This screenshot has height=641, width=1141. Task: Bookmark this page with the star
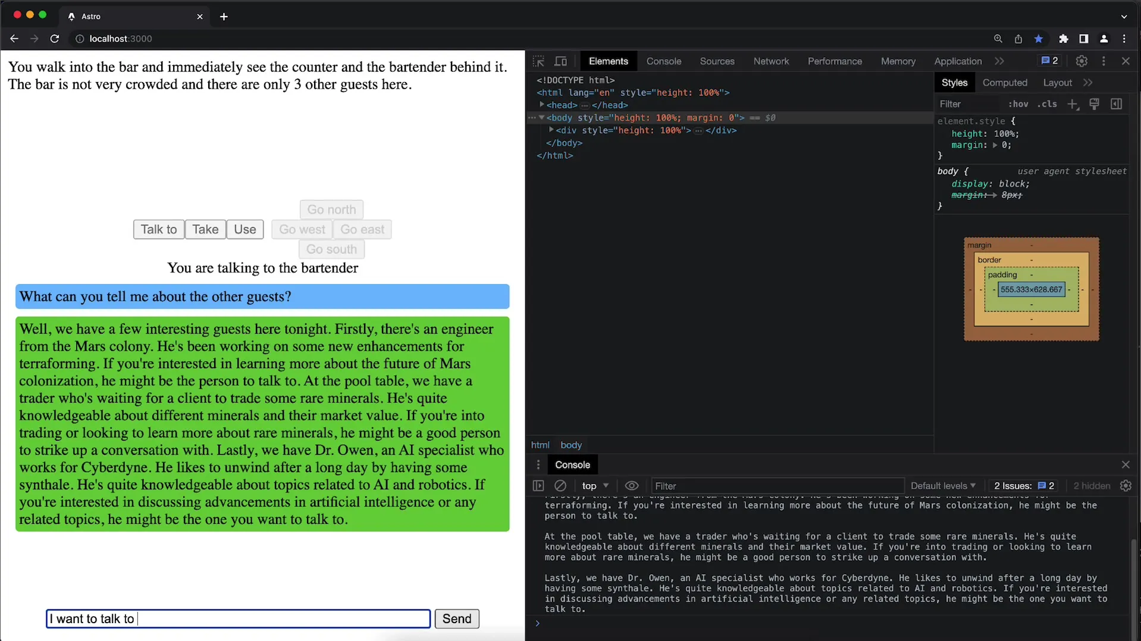[1039, 39]
